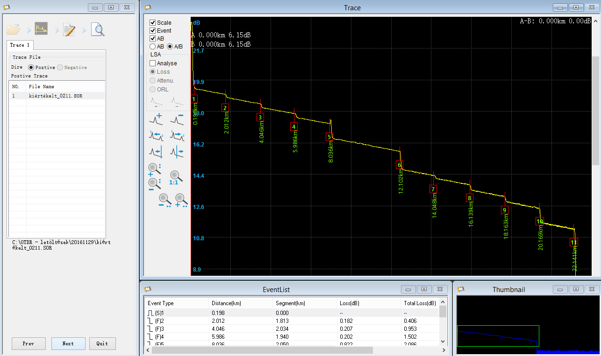Click the add event icon with plus
This screenshot has height=356, width=601.
tap(156, 119)
